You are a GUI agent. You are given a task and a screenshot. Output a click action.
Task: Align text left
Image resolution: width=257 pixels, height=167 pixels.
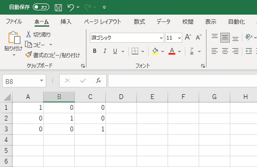pyautogui.click(x=215, y=51)
